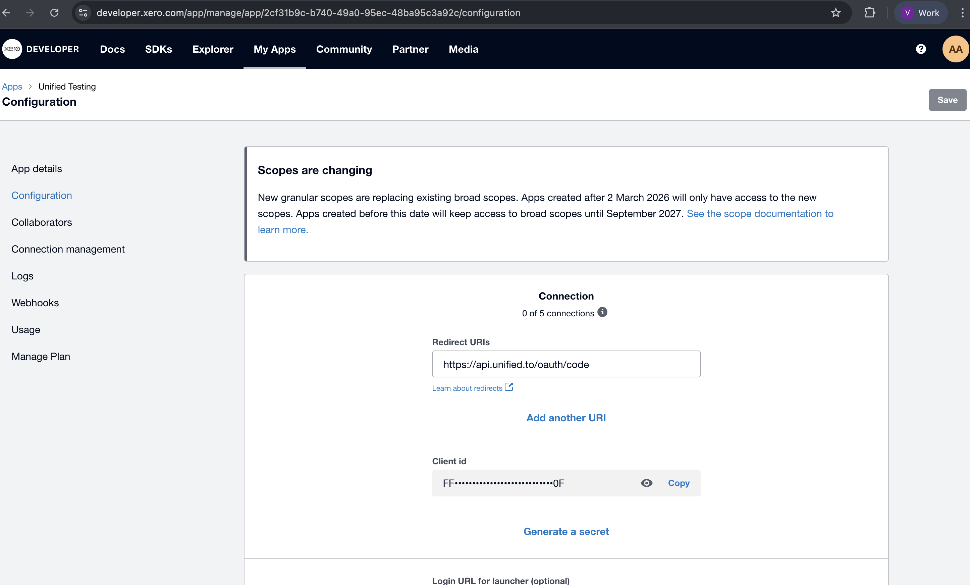Open browser extensions puzzle icon
Viewport: 970px width, 585px height.
coord(870,13)
